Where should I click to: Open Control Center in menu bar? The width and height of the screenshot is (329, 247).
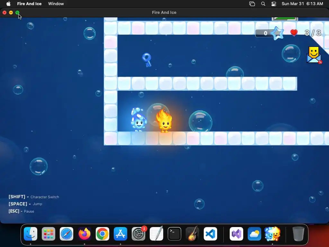click(x=274, y=4)
